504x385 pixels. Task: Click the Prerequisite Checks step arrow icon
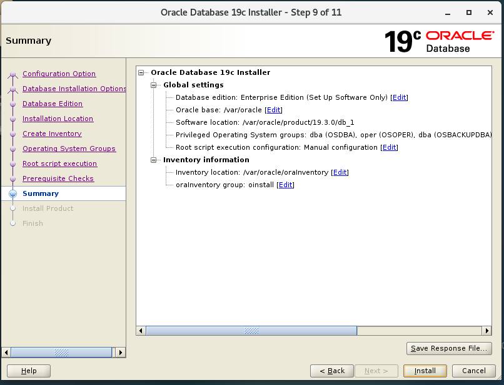pyautogui.click(x=13, y=178)
